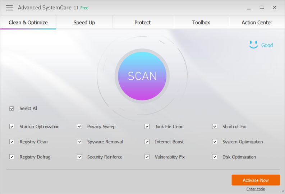Screen dimensions: 285x194
Task: Toggle the Vulnerability Fix checkbox
Action: (147, 157)
